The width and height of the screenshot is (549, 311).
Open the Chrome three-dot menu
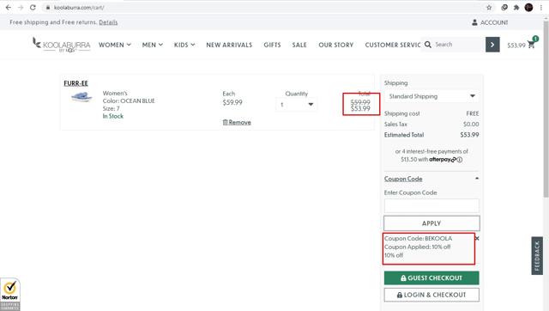541,8
